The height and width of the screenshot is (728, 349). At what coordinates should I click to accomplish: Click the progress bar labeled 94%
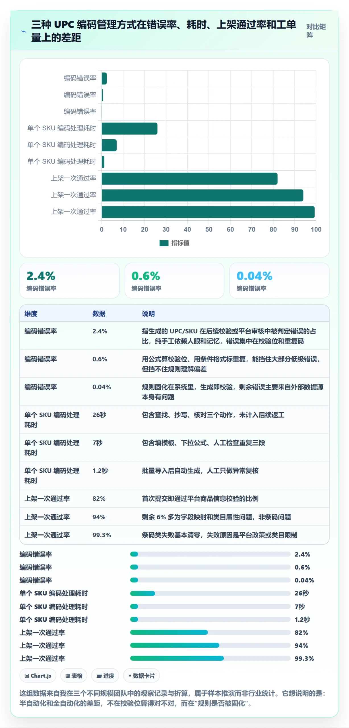point(210,645)
